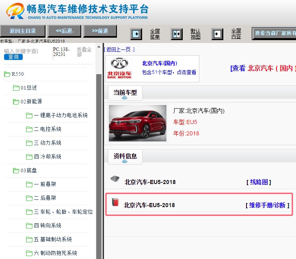
Task: Open the 五 基础制动系统 tree item
Action: coord(53,240)
